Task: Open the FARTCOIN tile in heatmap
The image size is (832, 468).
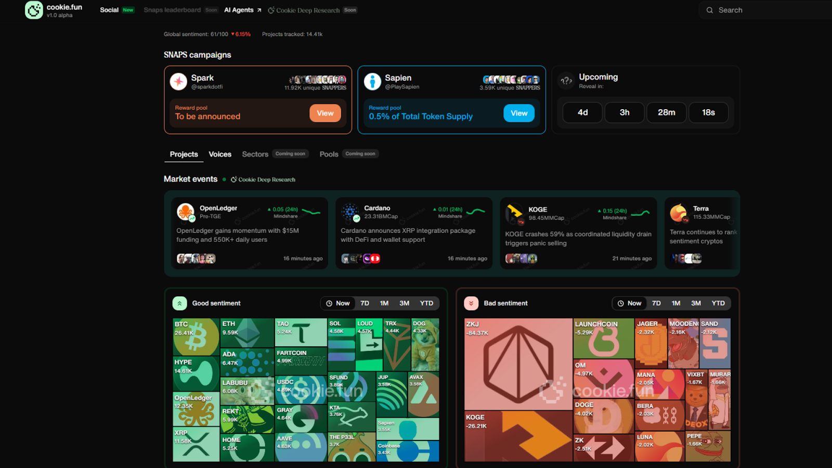Action: tap(301, 361)
